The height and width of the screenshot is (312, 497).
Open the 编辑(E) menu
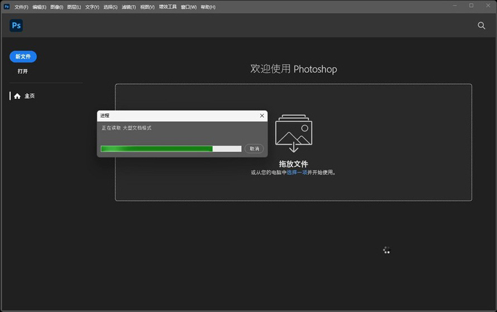click(x=39, y=7)
